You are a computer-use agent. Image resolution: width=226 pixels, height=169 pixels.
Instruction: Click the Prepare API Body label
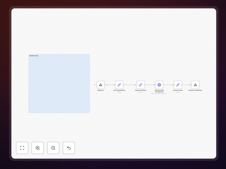point(141,90)
